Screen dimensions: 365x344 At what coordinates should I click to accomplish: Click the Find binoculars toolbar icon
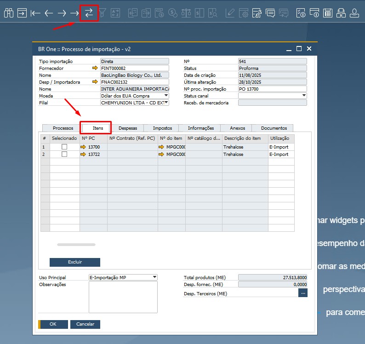pyautogui.click(x=9, y=13)
